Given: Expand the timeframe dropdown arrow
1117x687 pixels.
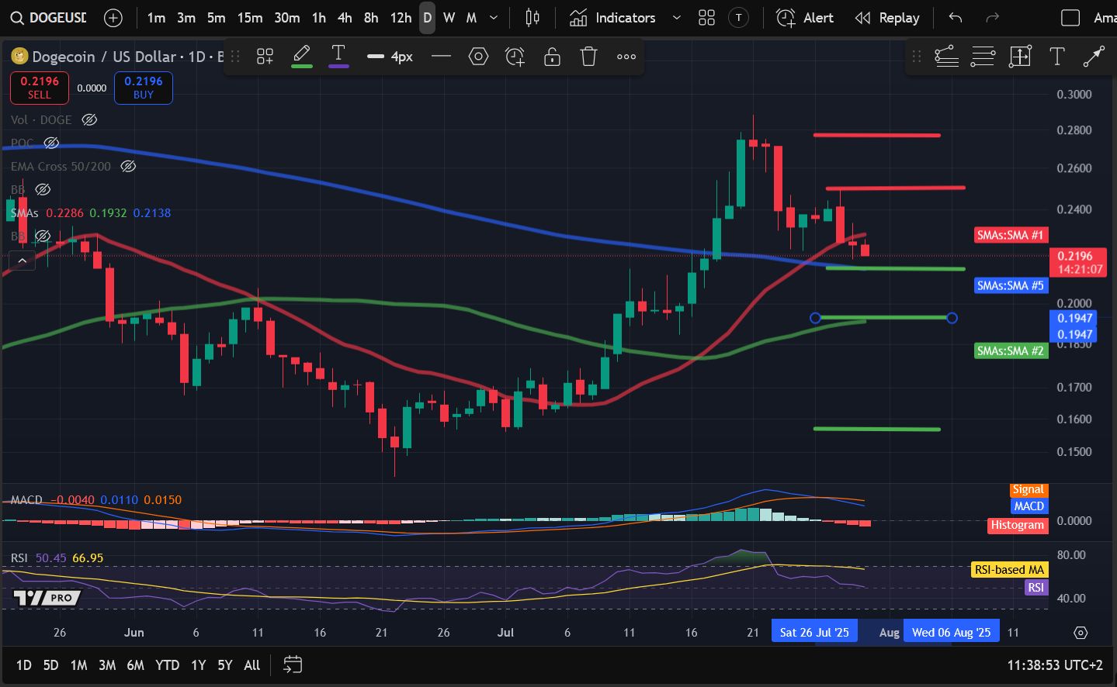Looking at the screenshot, I should point(494,18).
